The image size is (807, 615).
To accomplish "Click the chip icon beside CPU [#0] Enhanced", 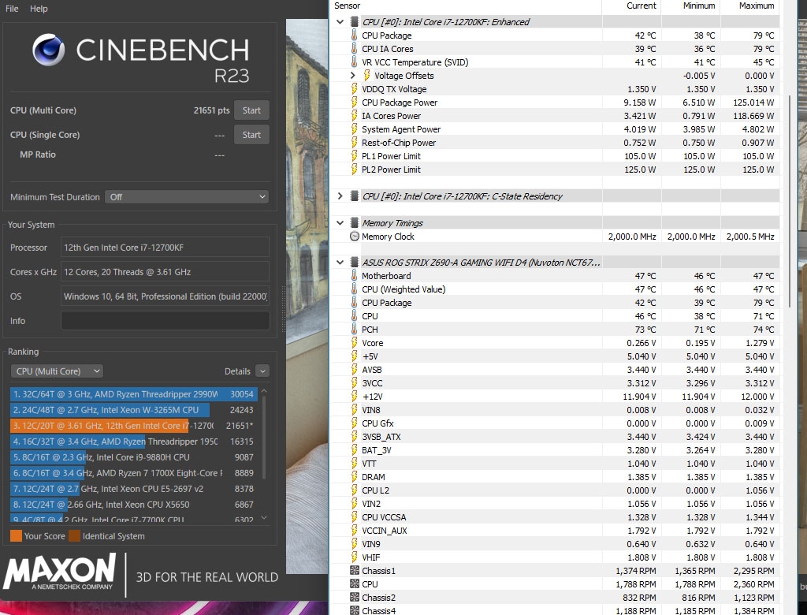I will pos(354,22).
